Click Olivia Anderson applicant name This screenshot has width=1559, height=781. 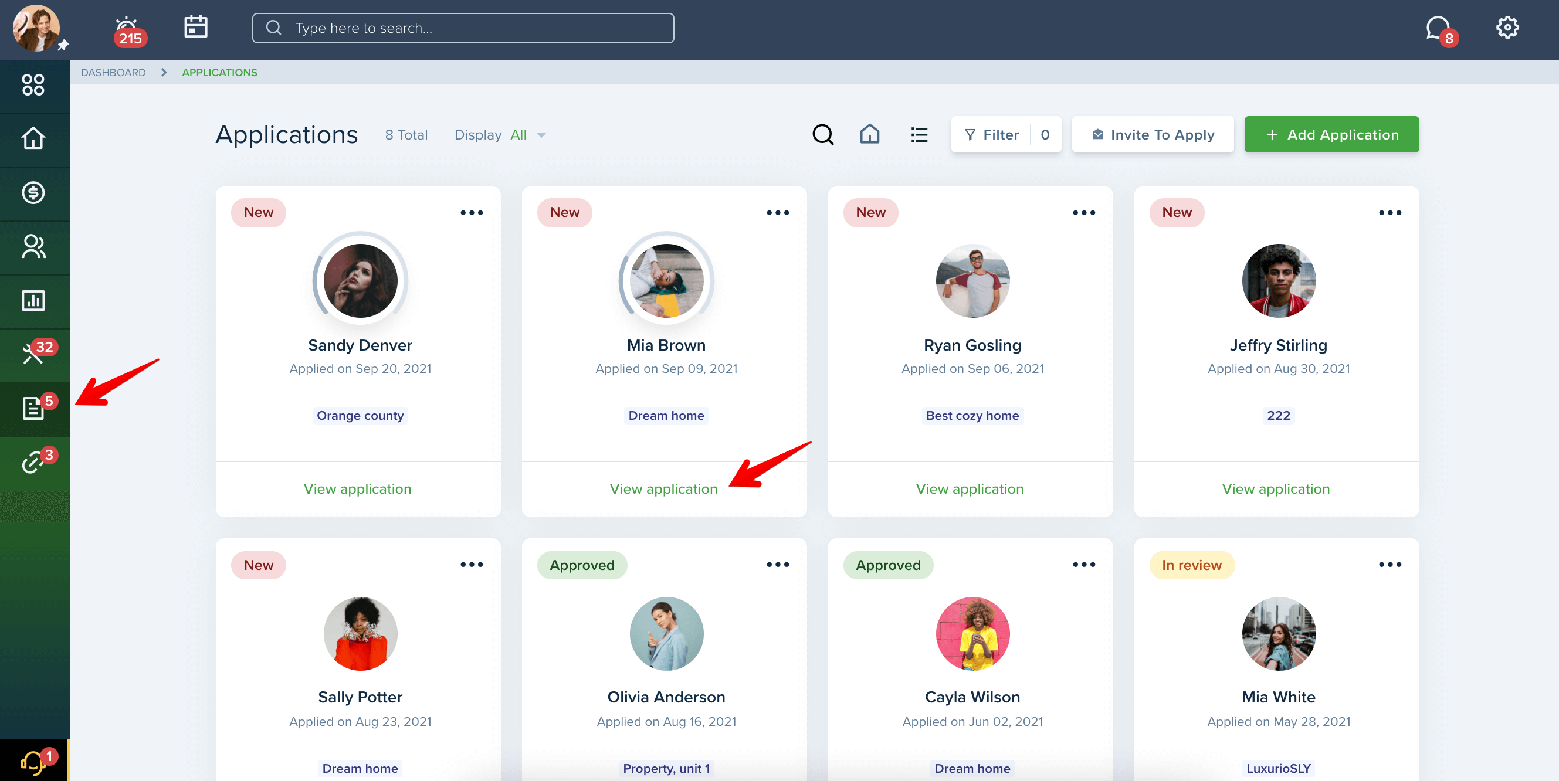pyautogui.click(x=666, y=697)
